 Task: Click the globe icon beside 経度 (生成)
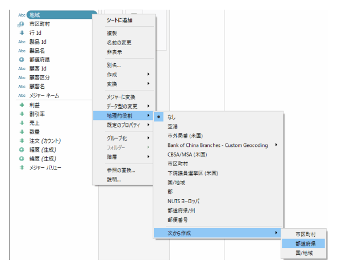coord(22,150)
